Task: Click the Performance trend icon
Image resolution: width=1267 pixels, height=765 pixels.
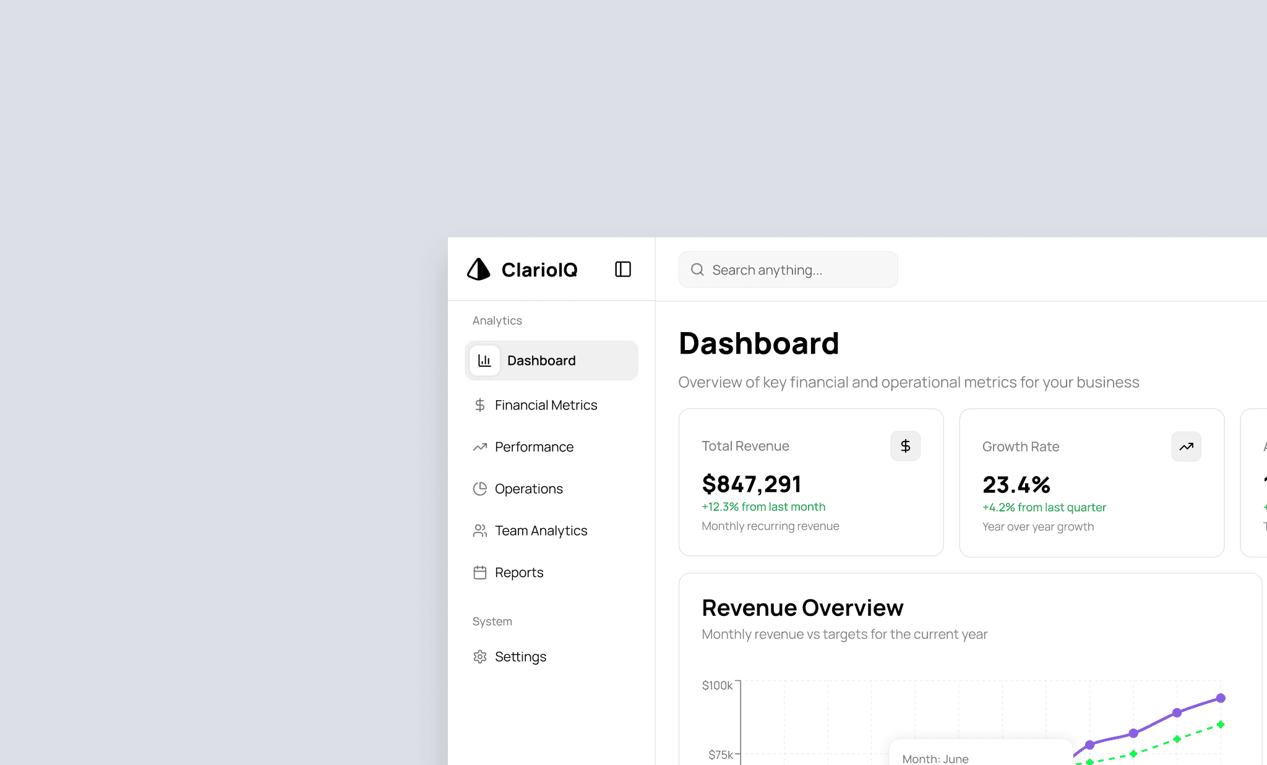Action: (x=479, y=447)
